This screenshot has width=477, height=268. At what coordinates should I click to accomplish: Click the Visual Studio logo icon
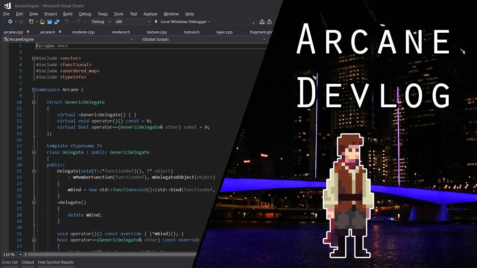coord(7,6)
